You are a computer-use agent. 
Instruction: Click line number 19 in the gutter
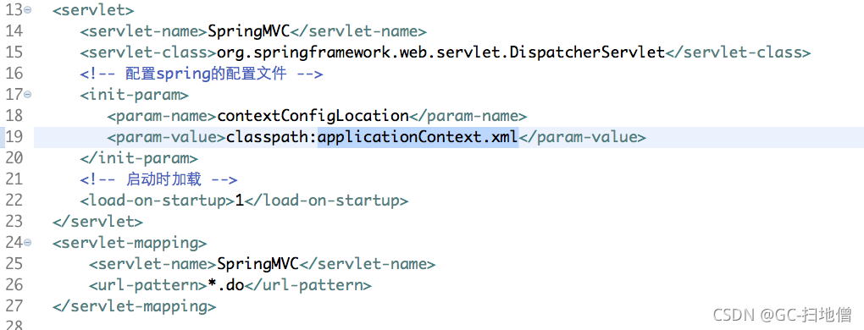[14, 137]
